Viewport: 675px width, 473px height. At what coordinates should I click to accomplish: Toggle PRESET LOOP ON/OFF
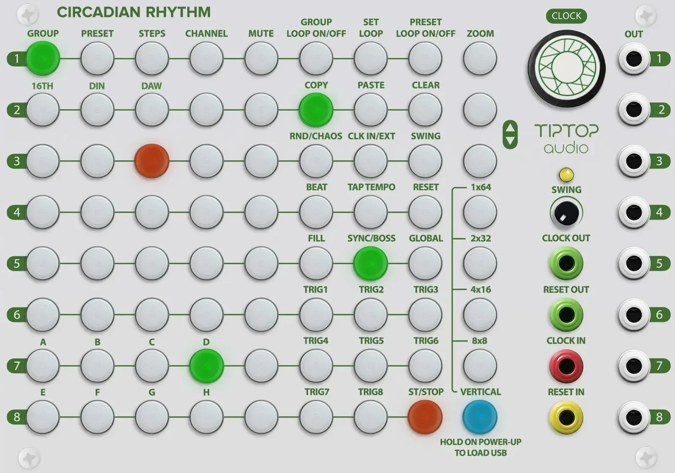pos(425,58)
